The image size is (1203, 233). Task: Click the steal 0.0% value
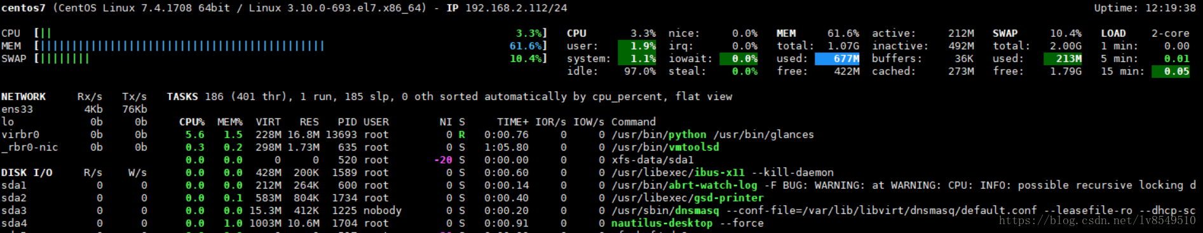click(x=745, y=71)
